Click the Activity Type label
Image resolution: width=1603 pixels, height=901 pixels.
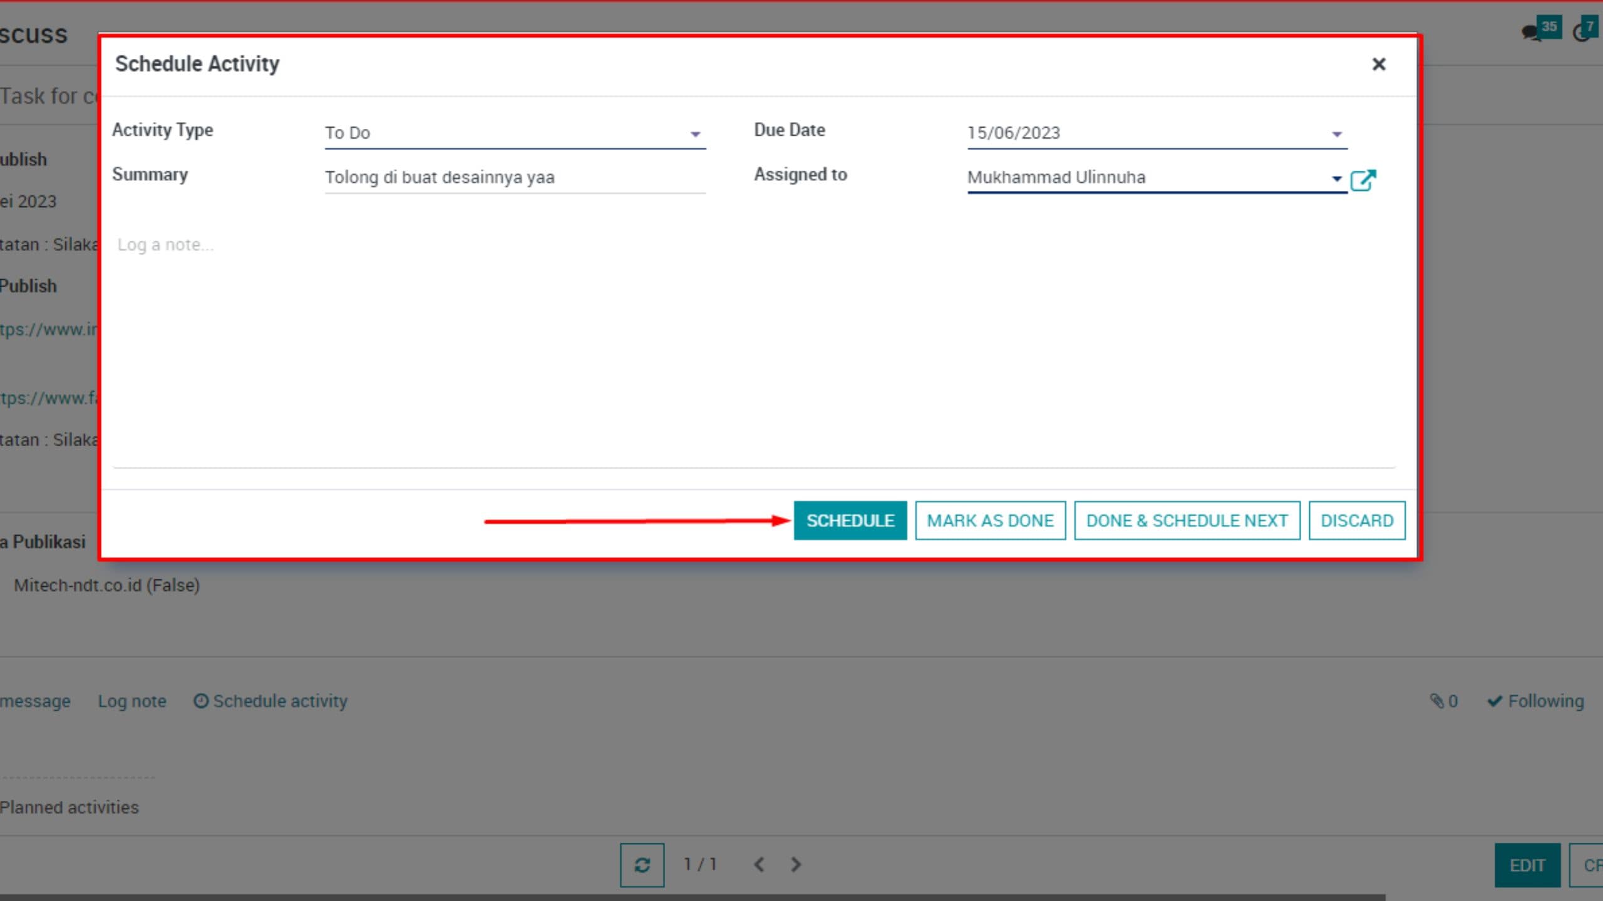[163, 130]
